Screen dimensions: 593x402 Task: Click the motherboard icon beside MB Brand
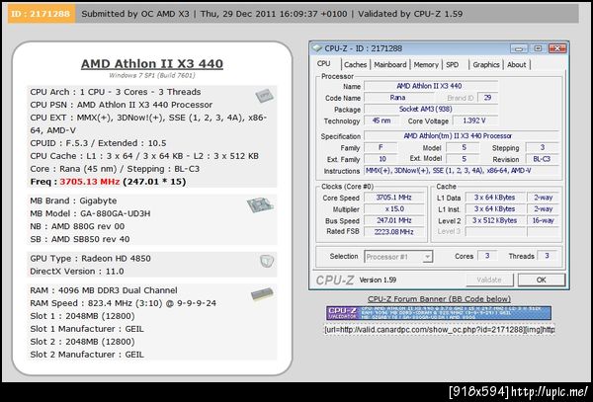(260, 205)
